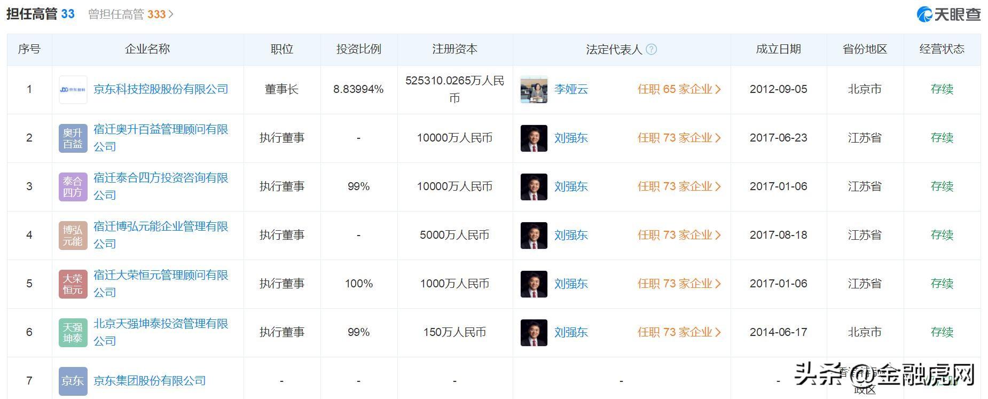Open the 大荣恒元 company badge

[73, 284]
